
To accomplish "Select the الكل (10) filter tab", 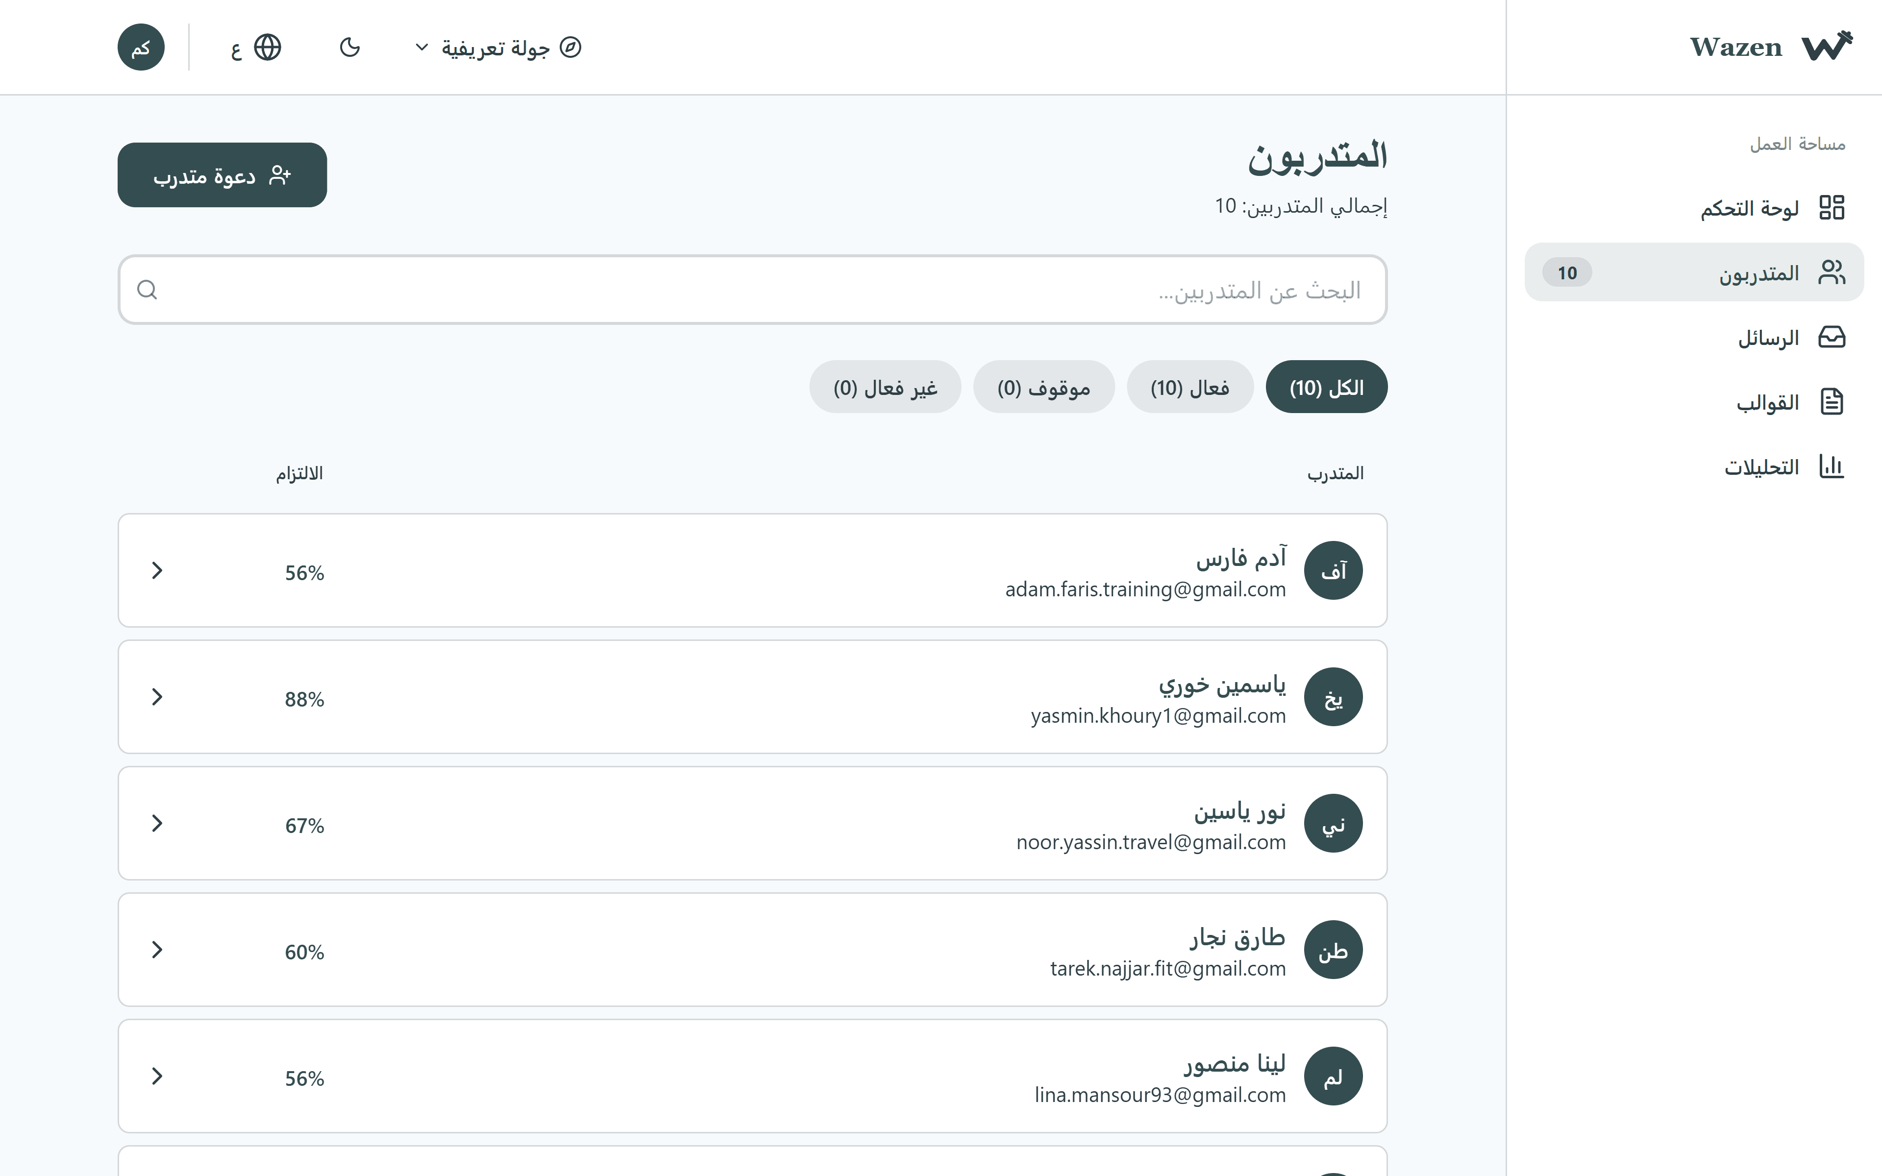I will (1327, 387).
